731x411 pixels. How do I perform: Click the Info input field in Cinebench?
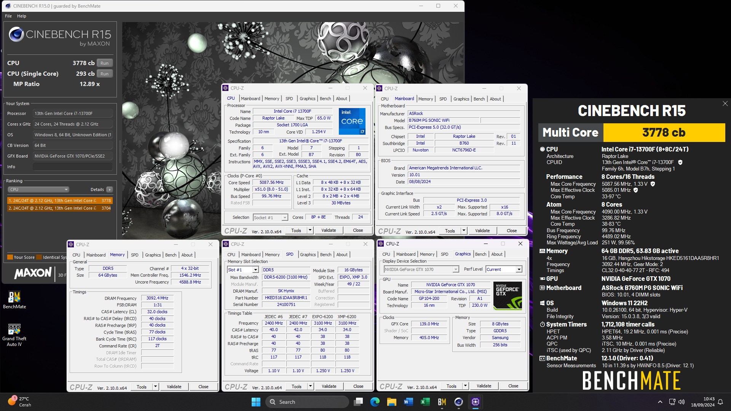point(72,167)
